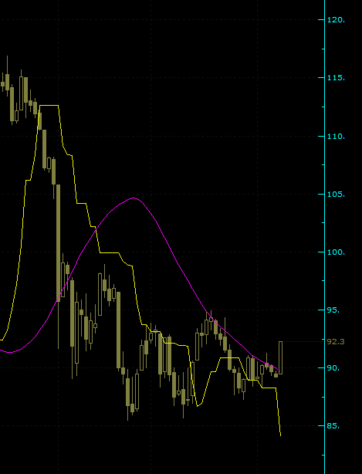Click the 120 price axis label

pyautogui.click(x=336, y=20)
